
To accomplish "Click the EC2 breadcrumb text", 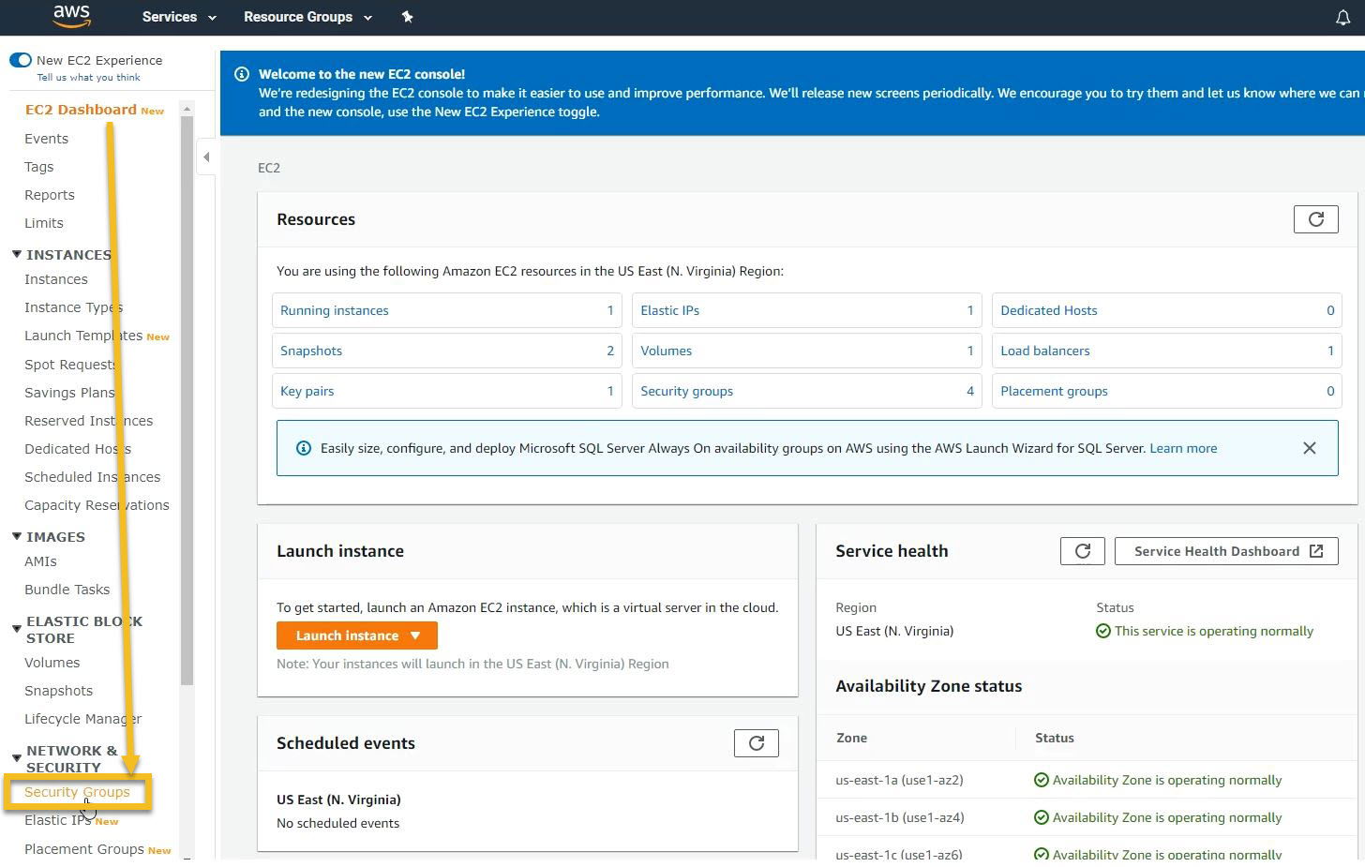I will (x=268, y=168).
